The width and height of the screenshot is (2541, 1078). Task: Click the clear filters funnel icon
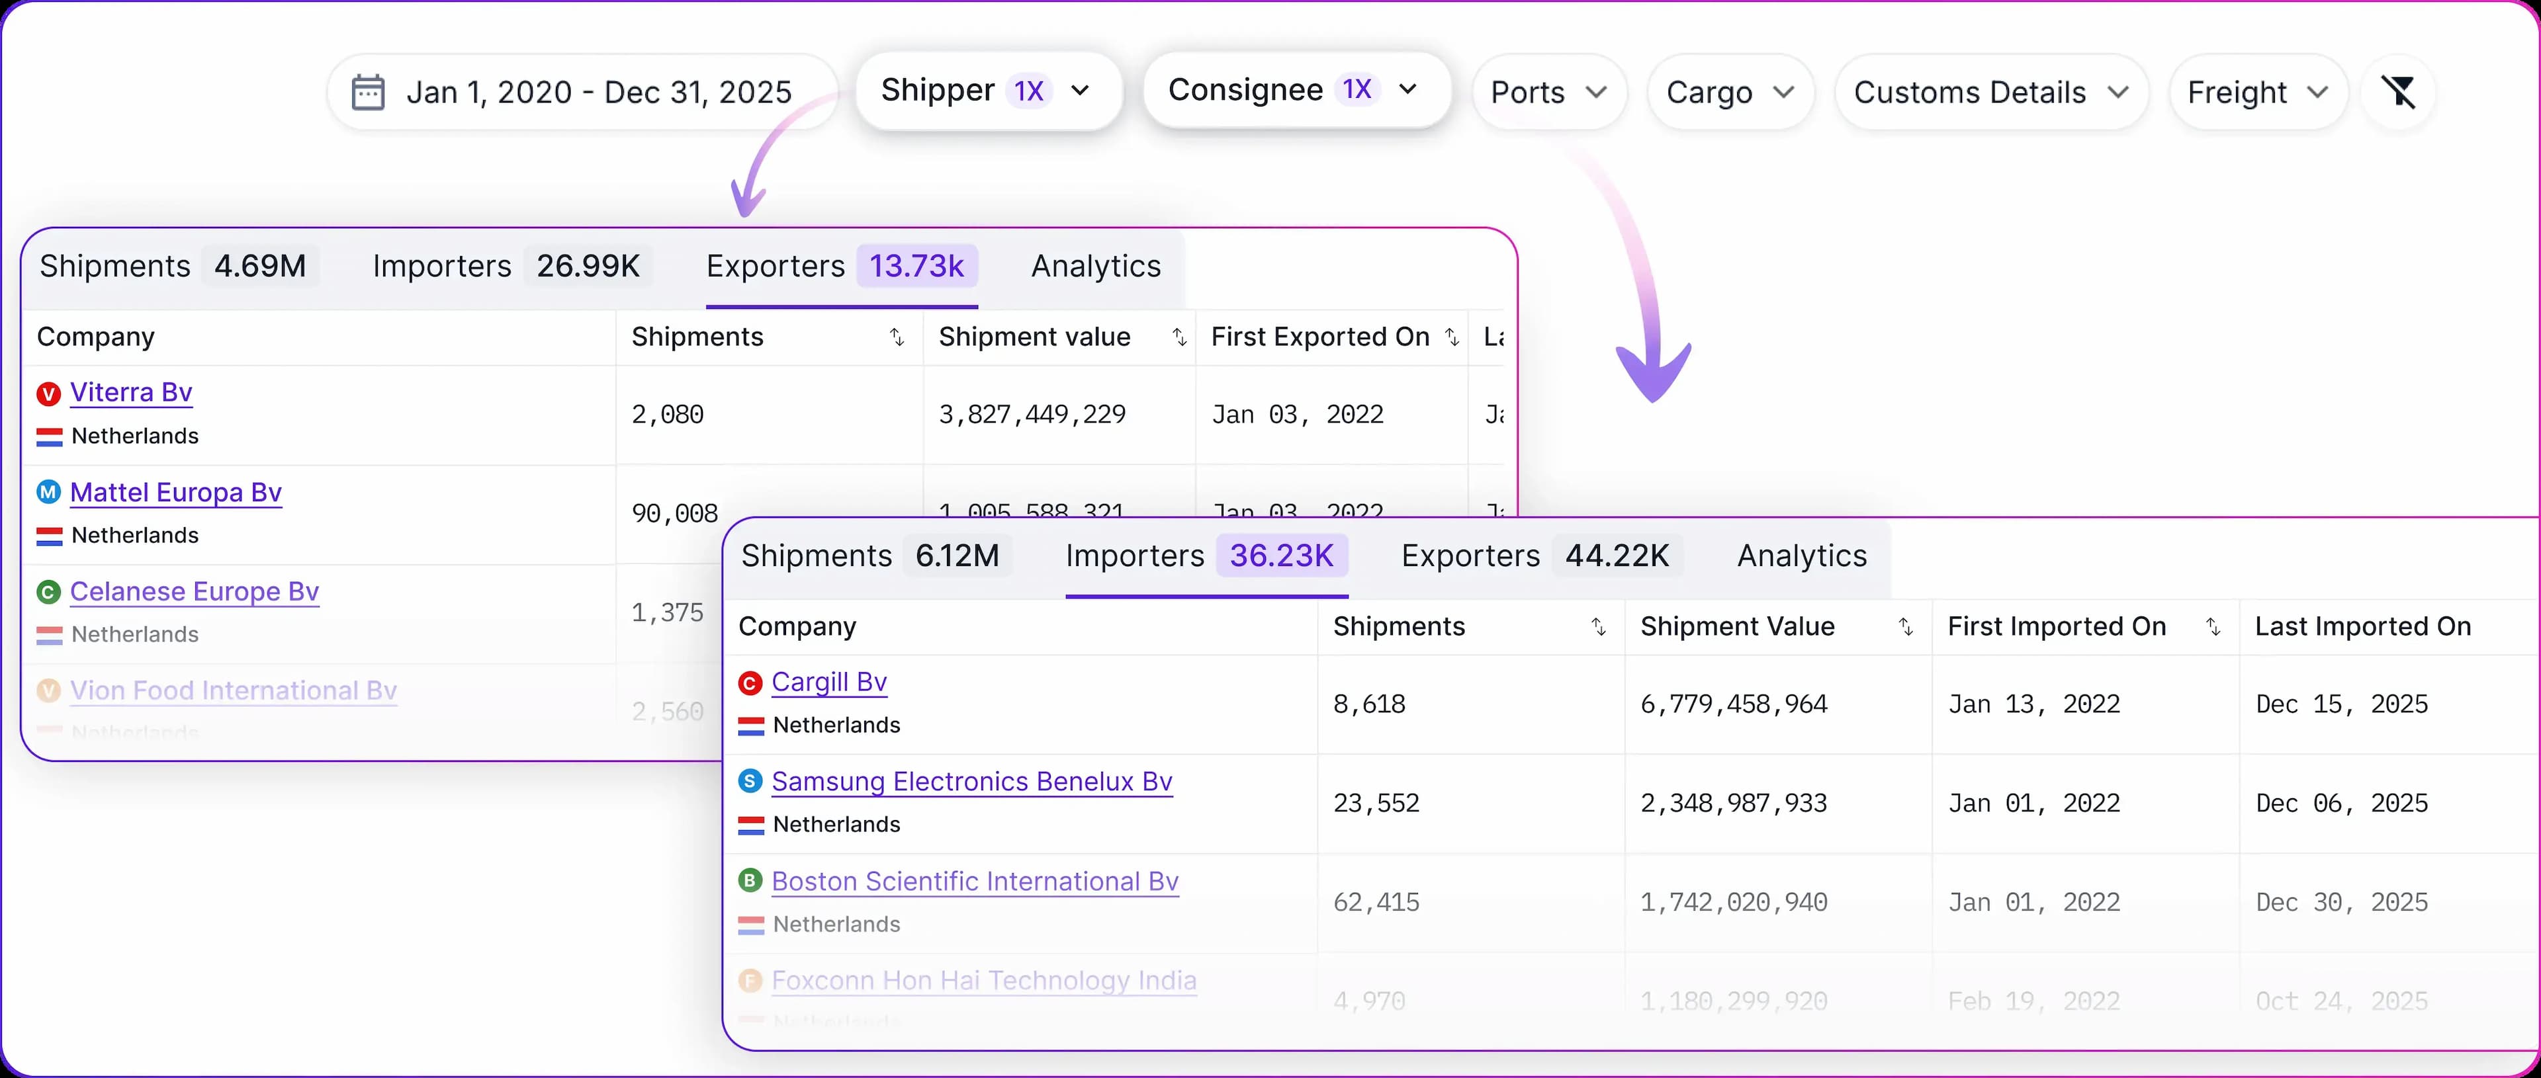click(x=2398, y=92)
